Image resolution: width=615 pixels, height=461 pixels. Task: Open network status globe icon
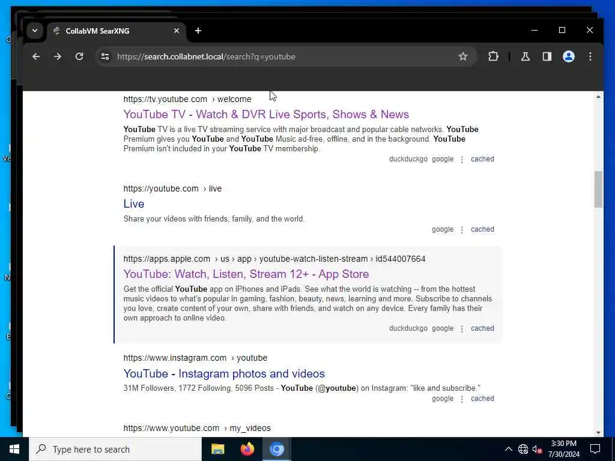coord(523,449)
